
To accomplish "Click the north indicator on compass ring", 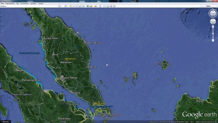I will [213, 9].
